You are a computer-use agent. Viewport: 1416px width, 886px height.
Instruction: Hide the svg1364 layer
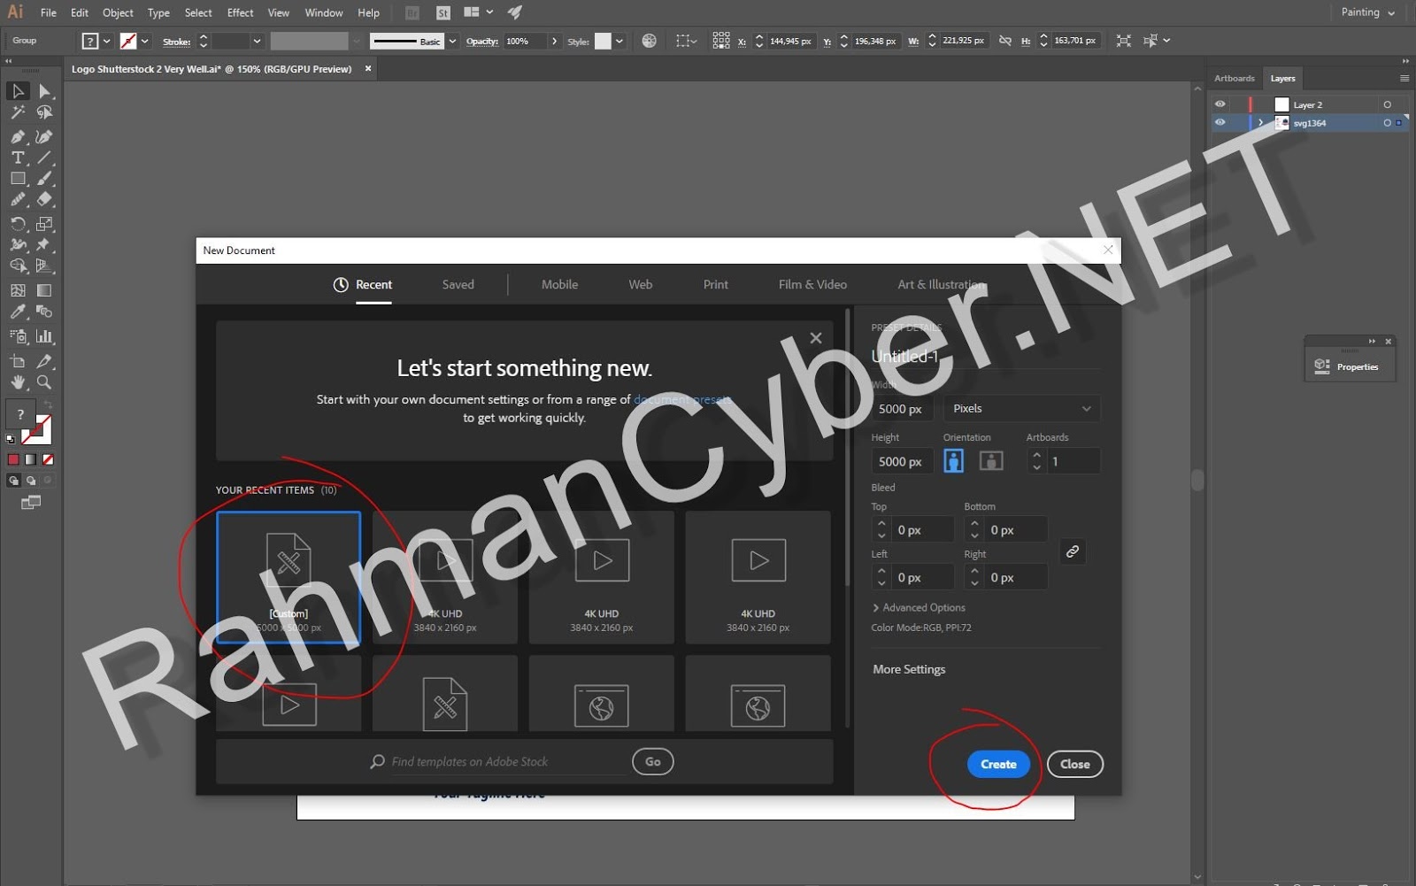pos(1220,123)
